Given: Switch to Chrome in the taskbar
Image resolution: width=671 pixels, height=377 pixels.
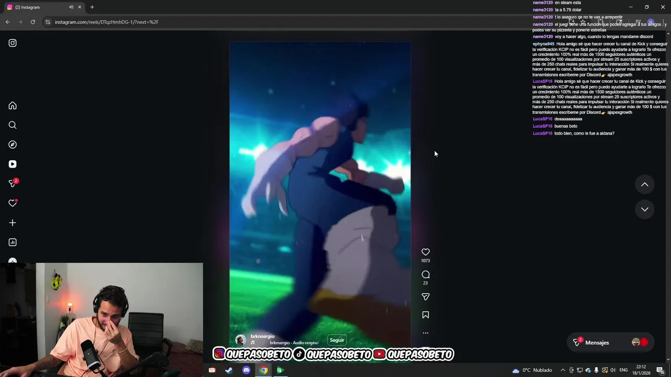Looking at the screenshot, I should tap(263, 370).
